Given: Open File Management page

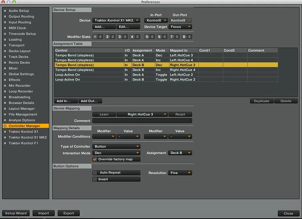Looking at the screenshot, I should point(23,115).
